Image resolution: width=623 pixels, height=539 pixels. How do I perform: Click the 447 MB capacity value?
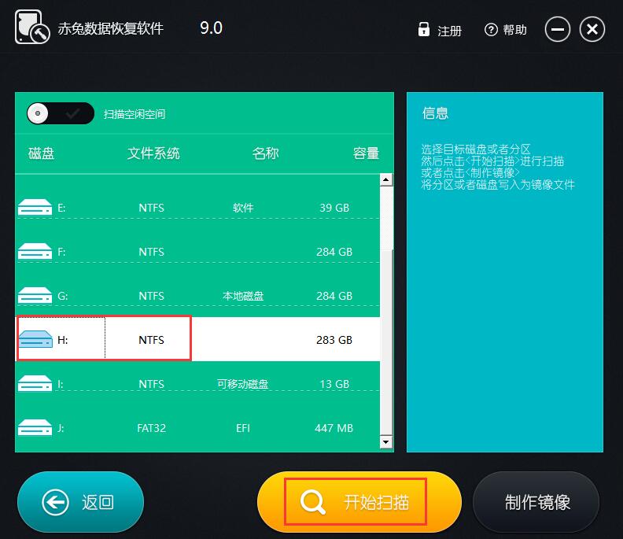click(334, 428)
